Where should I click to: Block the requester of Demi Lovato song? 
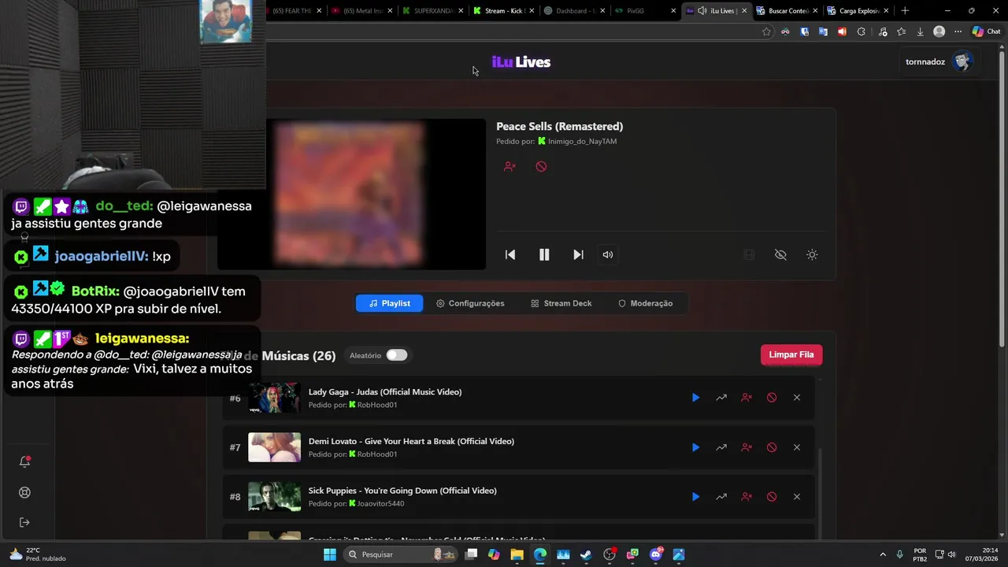(747, 447)
